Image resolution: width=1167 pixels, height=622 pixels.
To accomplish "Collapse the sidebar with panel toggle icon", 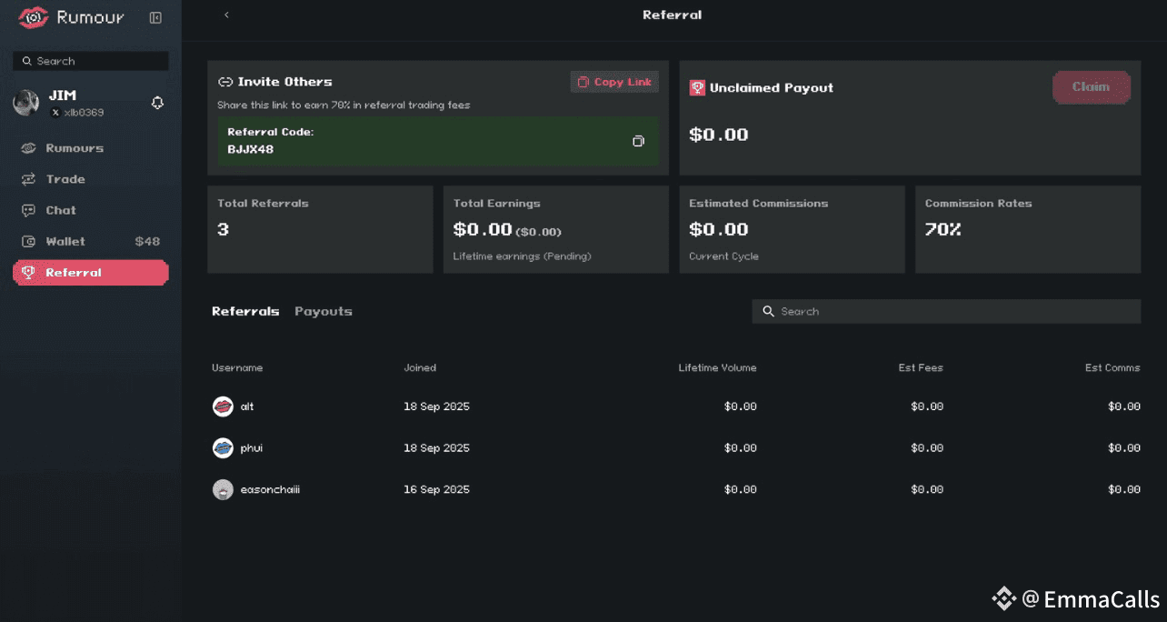I will coord(155,17).
